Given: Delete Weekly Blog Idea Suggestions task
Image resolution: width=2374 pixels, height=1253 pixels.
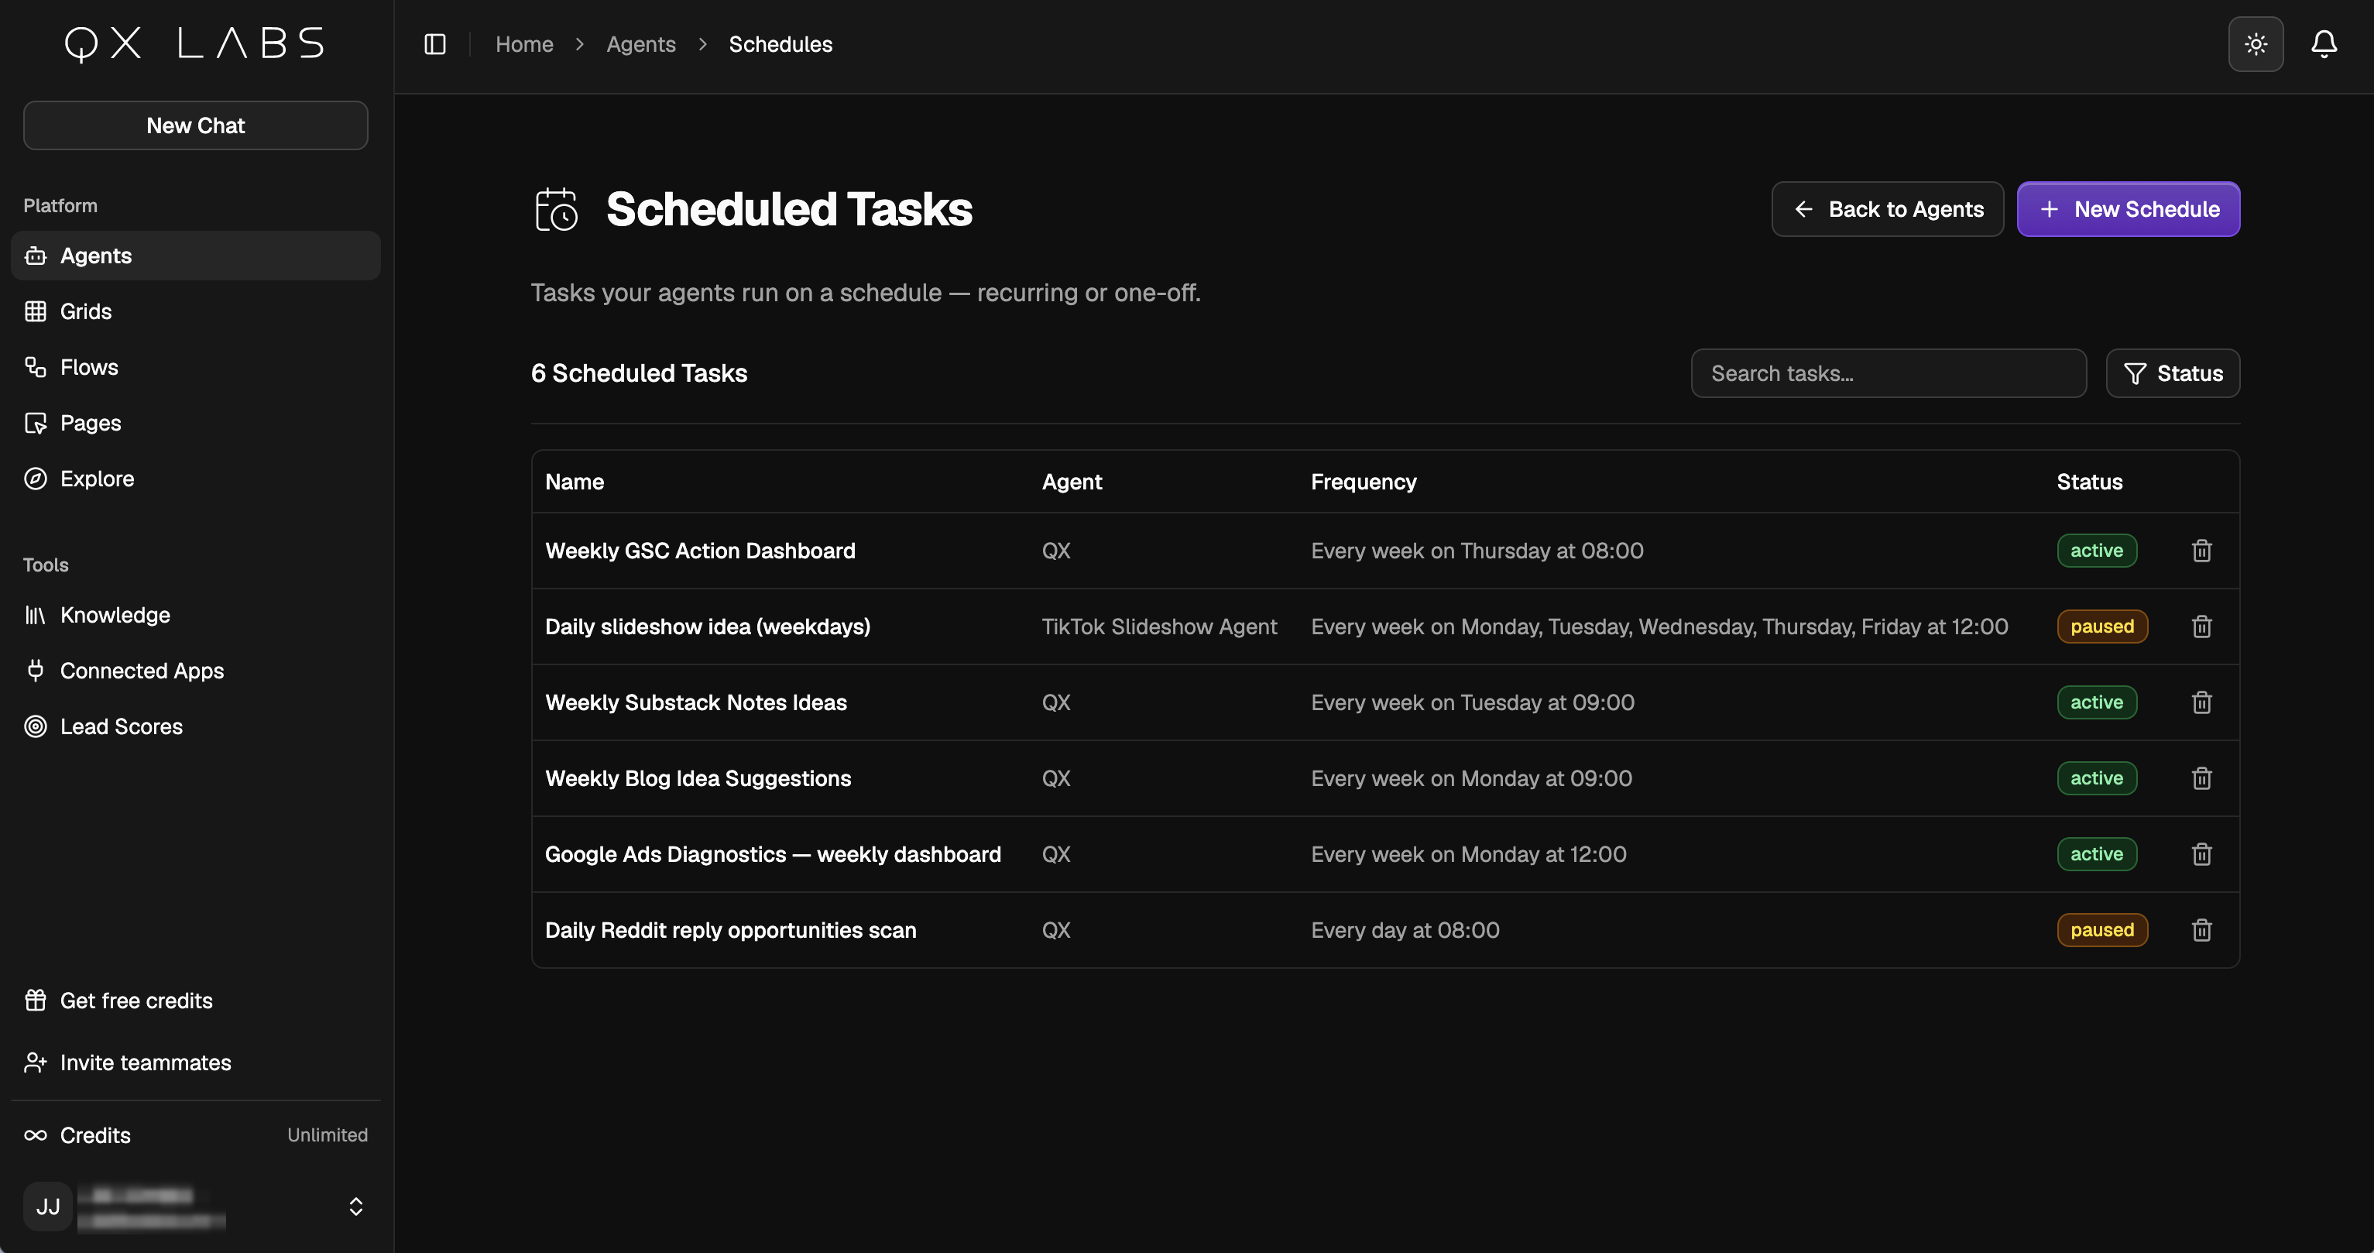Looking at the screenshot, I should click(x=2201, y=778).
